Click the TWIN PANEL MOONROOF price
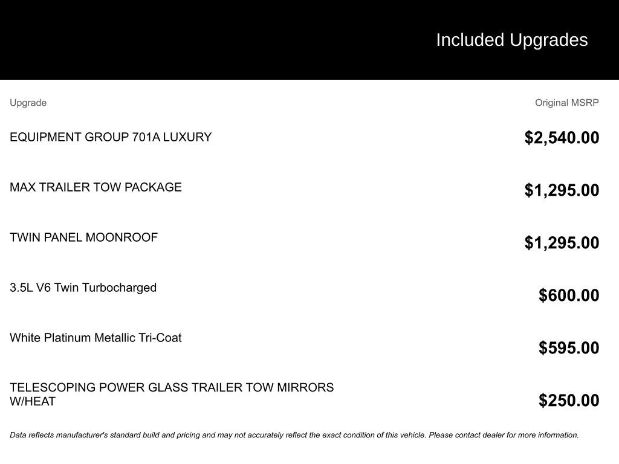This screenshot has width=619, height=464. (x=562, y=243)
